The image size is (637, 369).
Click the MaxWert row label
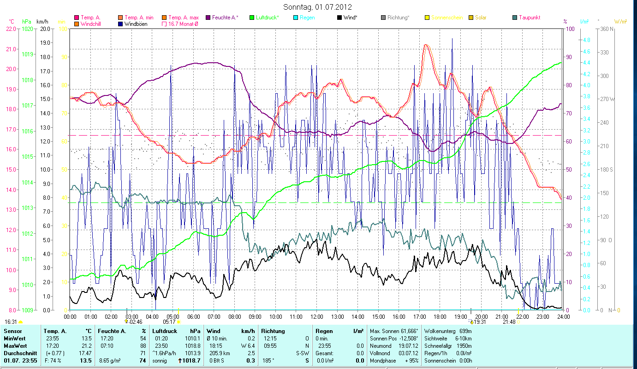[x=16, y=346]
